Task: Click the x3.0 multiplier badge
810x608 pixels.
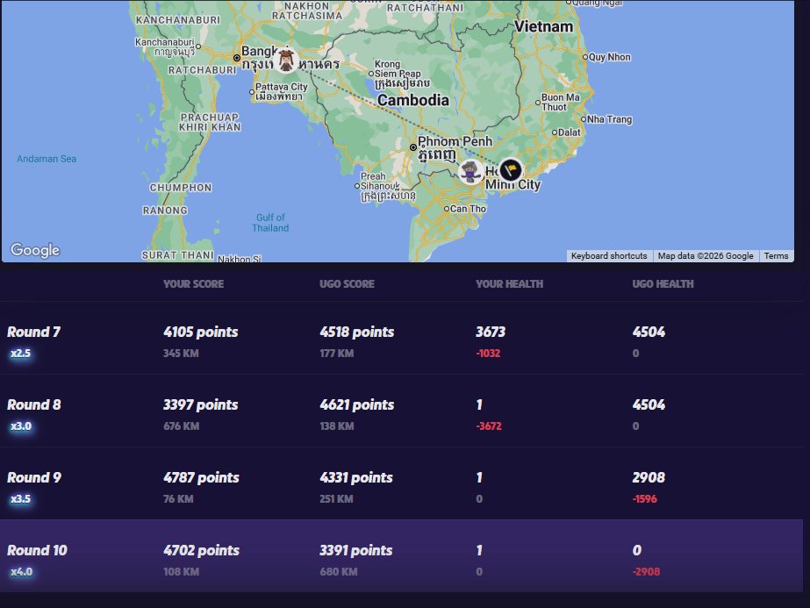Action: (21, 426)
